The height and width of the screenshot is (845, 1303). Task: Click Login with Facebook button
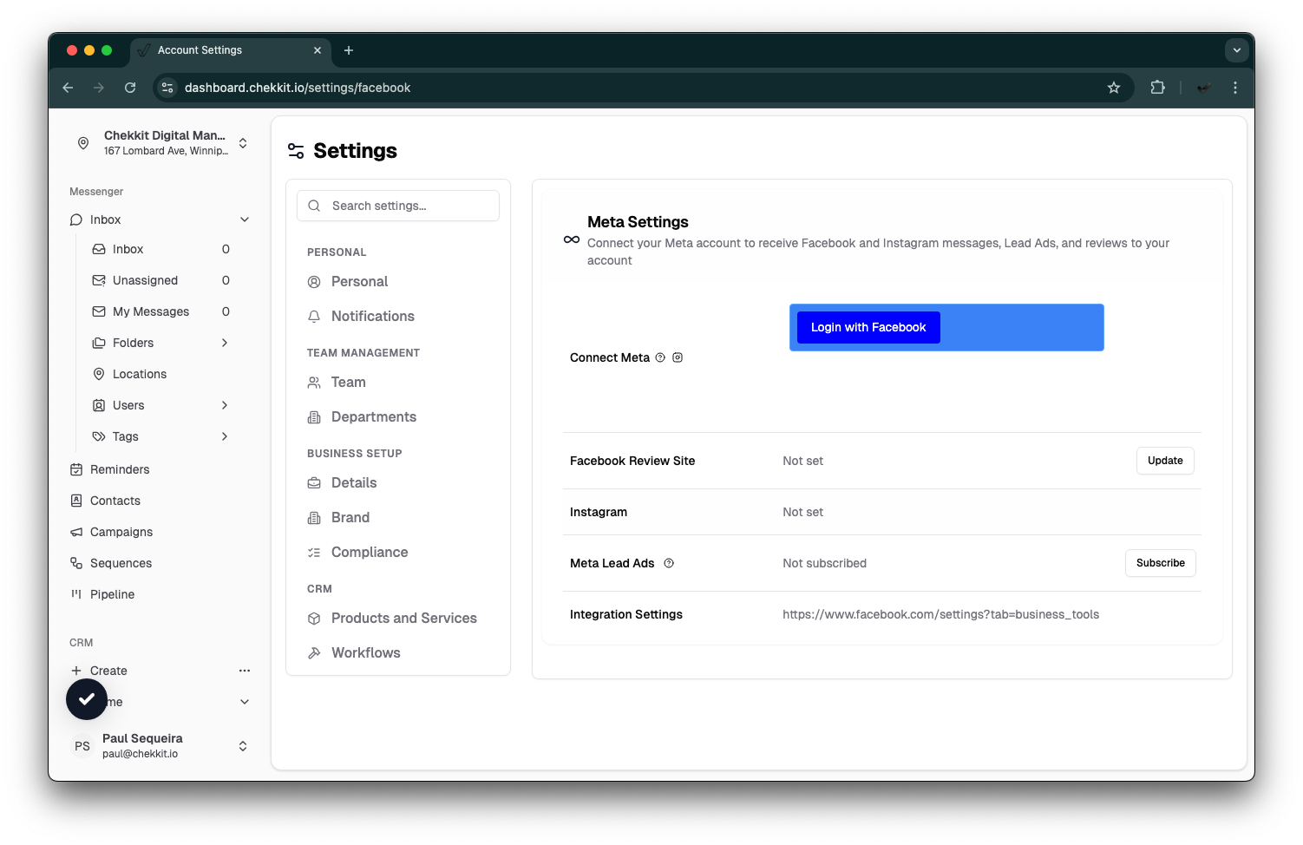click(868, 327)
